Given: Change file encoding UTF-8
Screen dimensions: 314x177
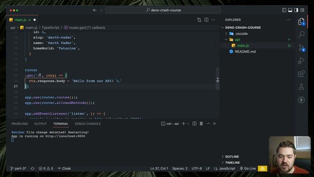Looking at the screenshot, I should (x=197, y=168).
